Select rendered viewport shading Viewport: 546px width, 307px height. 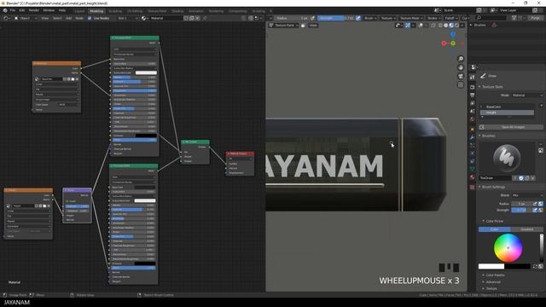coord(456,26)
